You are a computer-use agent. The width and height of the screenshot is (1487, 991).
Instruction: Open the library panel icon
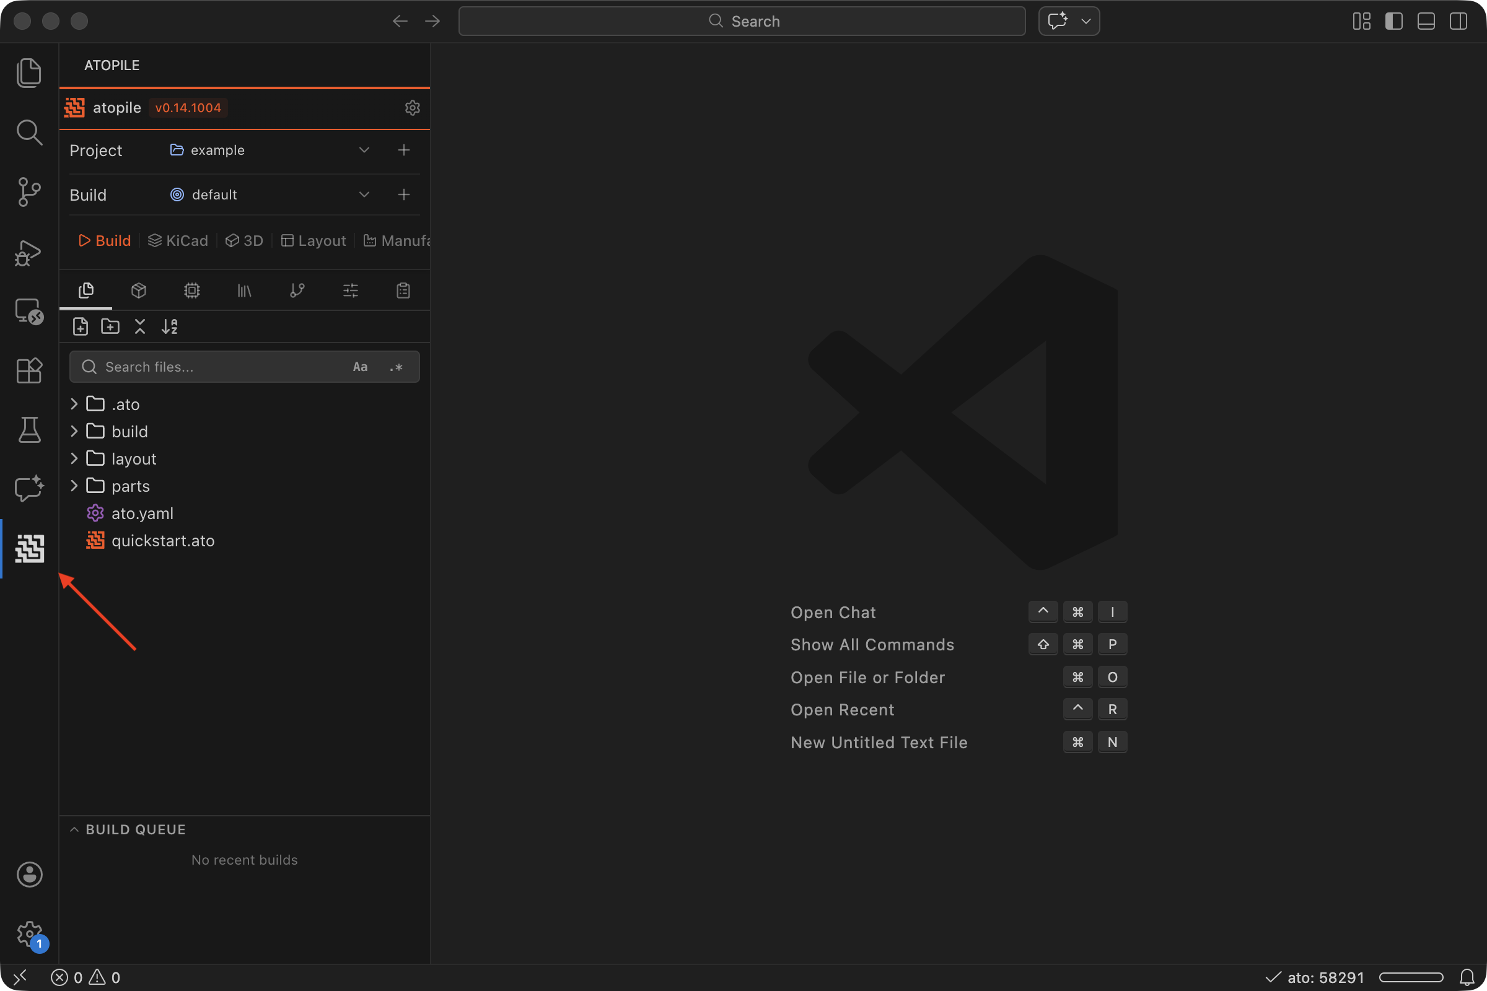(x=243, y=290)
